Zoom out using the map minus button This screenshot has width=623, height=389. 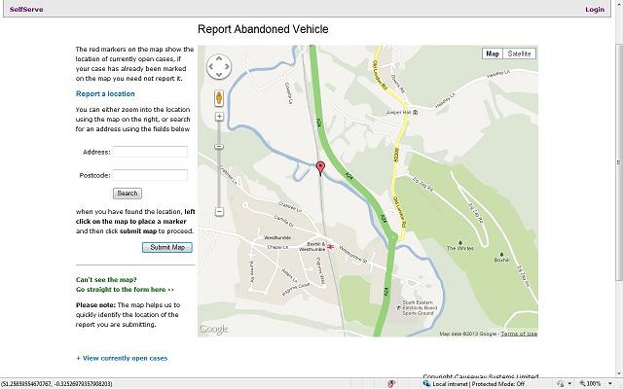[219, 212]
